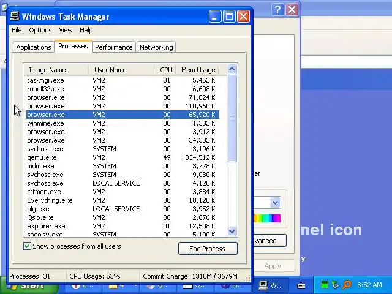Switch to the Networking tab

(x=156, y=47)
